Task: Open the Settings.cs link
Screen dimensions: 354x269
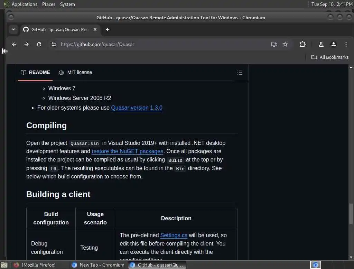Action: pos(174,235)
